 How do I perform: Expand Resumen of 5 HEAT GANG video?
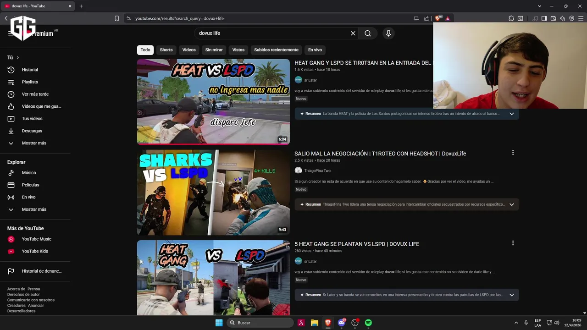pos(512,295)
